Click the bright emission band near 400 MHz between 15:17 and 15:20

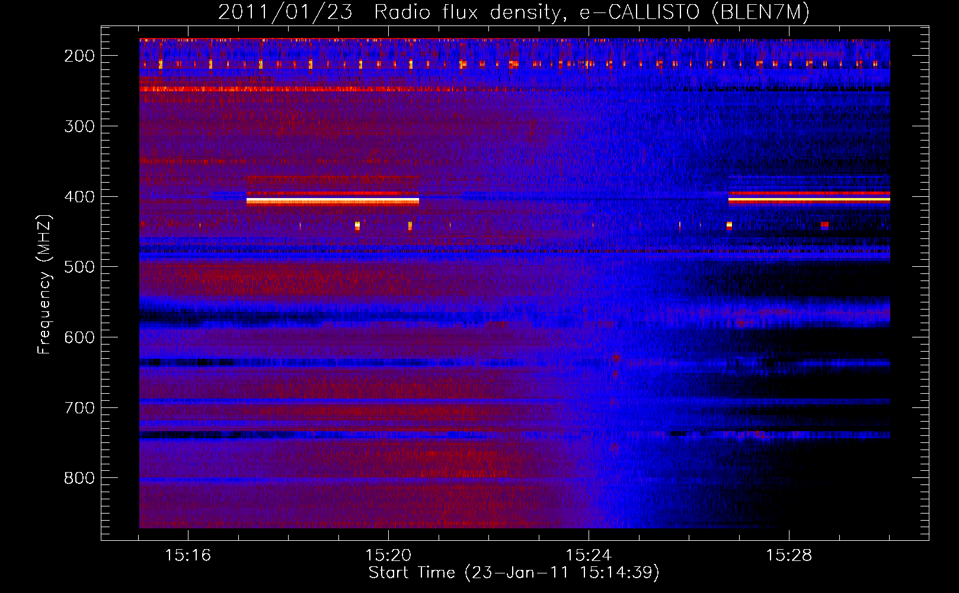pyautogui.click(x=333, y=201)
